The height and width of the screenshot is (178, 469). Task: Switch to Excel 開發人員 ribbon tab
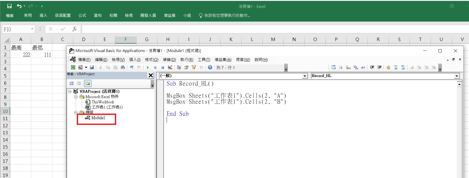point(148,16)
